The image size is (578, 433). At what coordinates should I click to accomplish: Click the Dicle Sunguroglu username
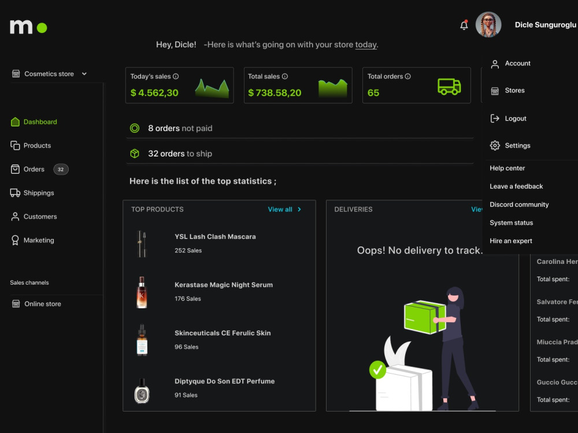(545, 25)
